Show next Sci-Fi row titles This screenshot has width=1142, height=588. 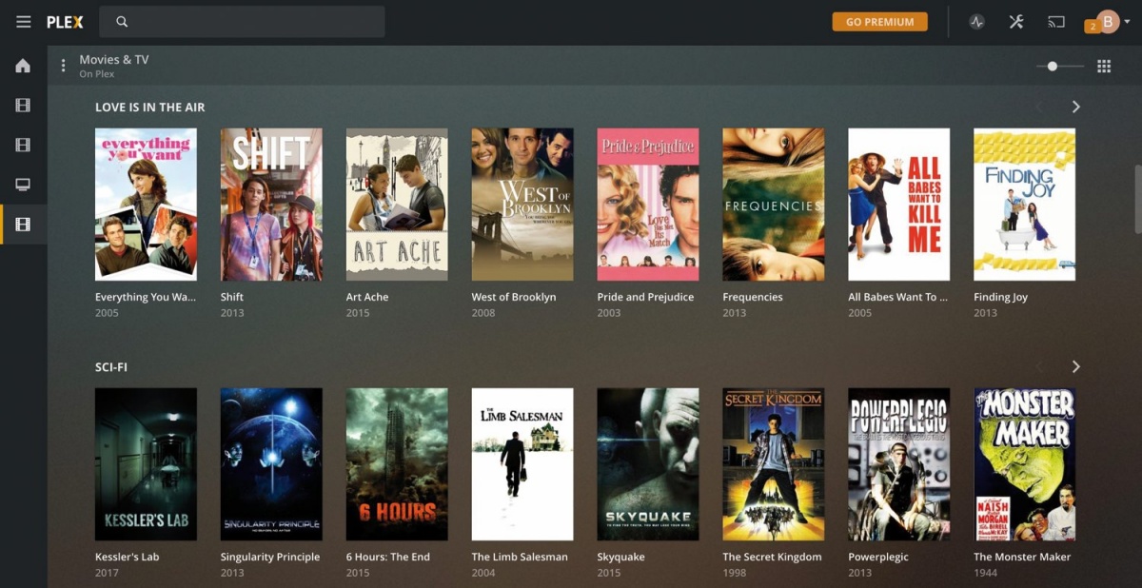(1075, 366)
